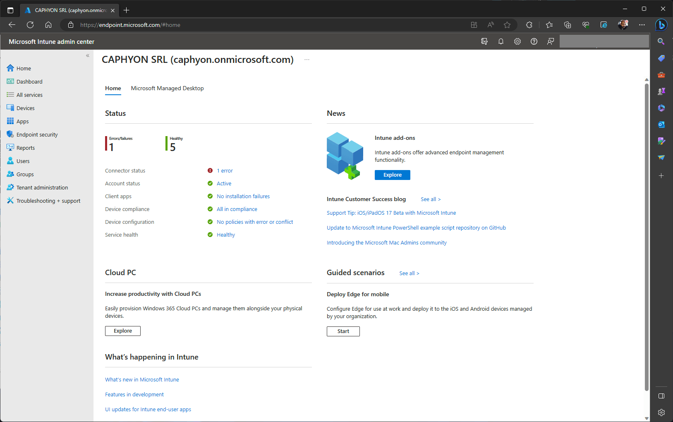
Task: Open the Edge profile avatar
Action: [x=623, y=25]
